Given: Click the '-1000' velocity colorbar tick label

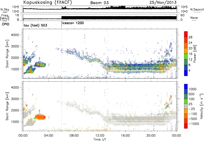Looking at the screenshot, I should click(194, 124).
